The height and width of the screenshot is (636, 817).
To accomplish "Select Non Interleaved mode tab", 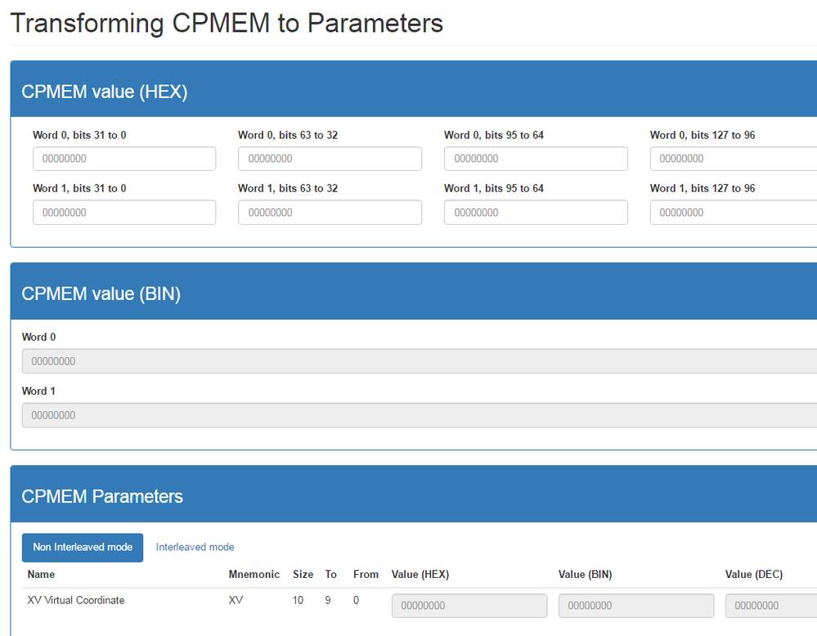I will pos(83,548).
